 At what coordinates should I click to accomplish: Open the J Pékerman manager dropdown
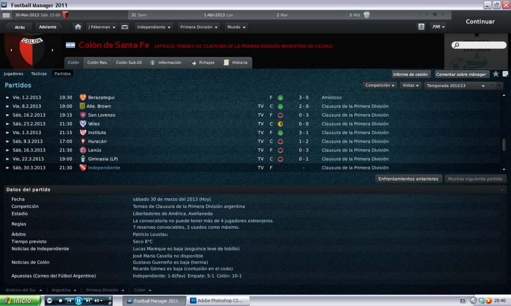click(102, 27)
